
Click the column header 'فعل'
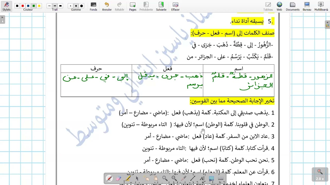pos(168,69)
